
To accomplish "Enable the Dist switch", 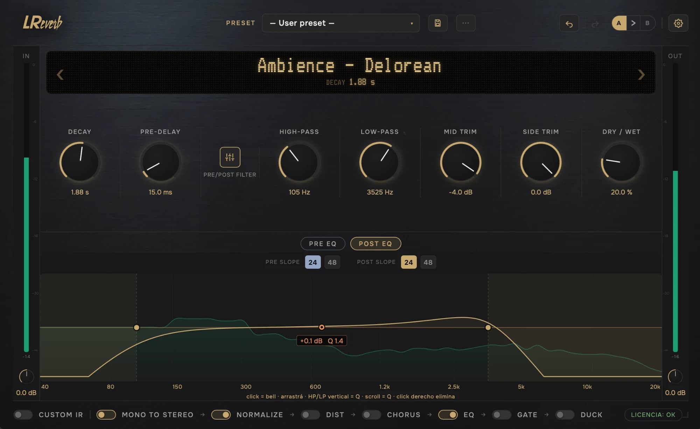I will [310, 415].
